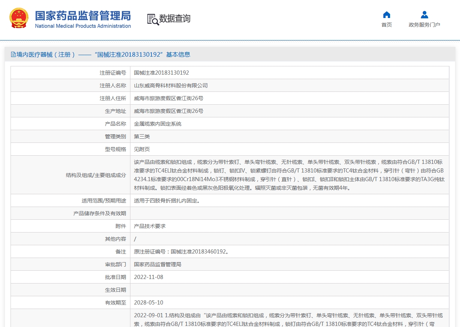Click address value in 注册人住所 row
This screenshot has height=327, width=460.
click(168, 98)
